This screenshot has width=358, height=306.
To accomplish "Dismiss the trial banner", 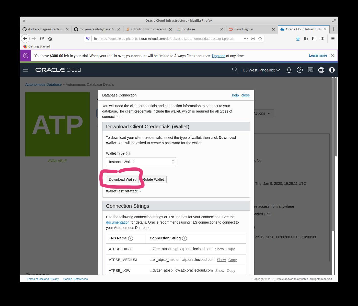I will pyautogui.click(x=332, y=55).
